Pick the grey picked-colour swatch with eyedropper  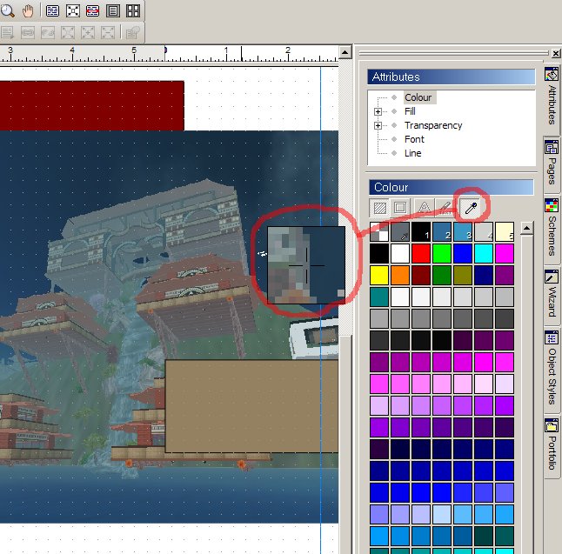399,231
